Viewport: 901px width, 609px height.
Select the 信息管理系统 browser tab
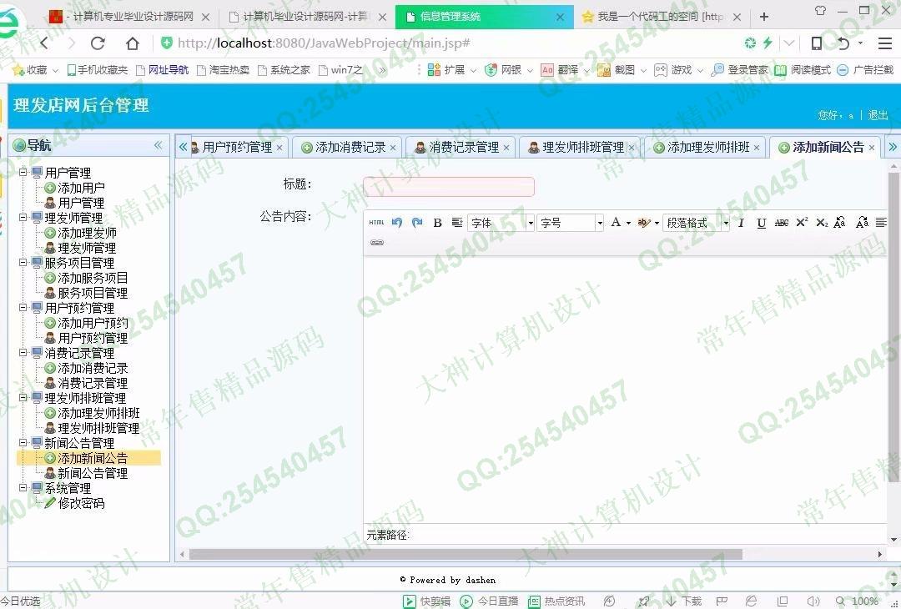(x=485, y=17)
